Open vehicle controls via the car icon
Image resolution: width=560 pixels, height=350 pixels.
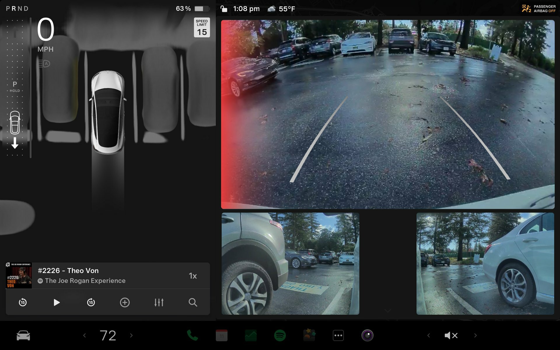pos(23,335)
